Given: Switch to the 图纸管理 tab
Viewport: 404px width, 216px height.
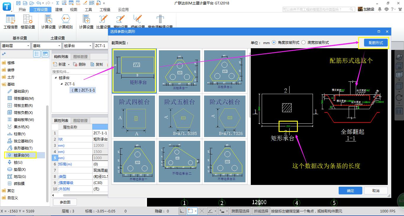Looking at the screenshot, I should pyautogui.click(x=80, y=57).
